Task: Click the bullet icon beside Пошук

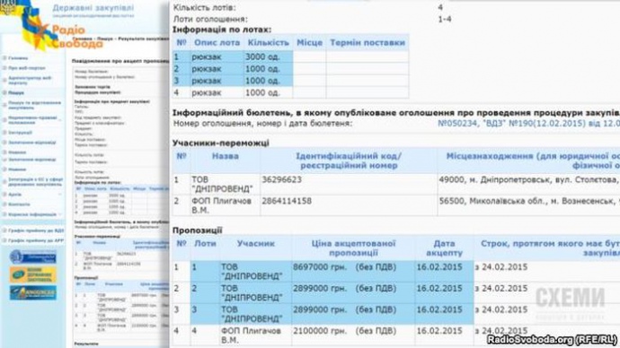Action: click(x=4, y=92)
